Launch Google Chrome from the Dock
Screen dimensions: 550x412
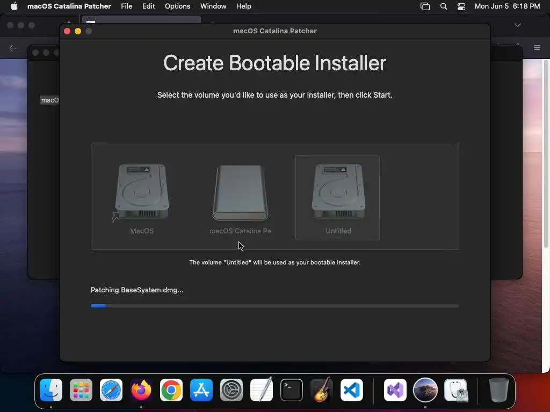[171, 390]
